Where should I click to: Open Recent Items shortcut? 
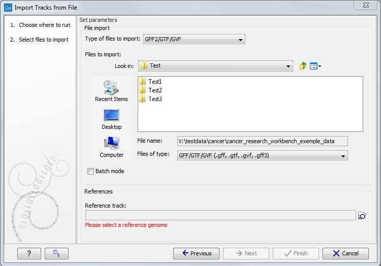point(111,91)
